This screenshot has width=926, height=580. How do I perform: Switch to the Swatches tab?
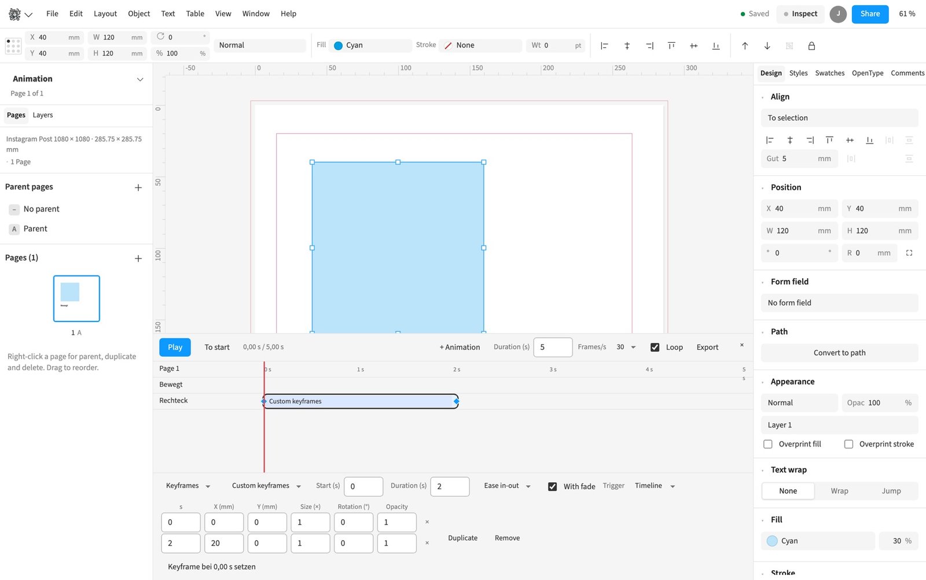(829, 73)
